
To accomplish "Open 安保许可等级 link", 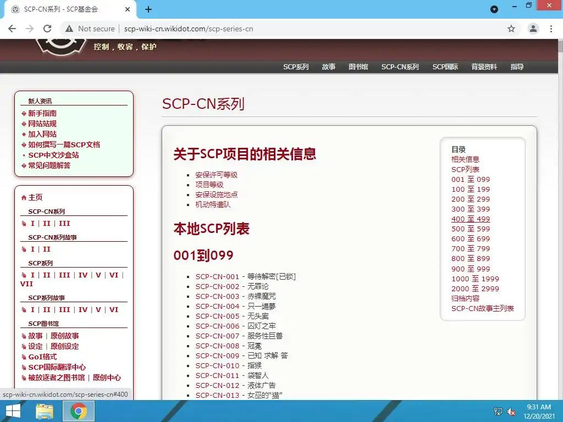I will pyautogui.click(x=217, y=175).
